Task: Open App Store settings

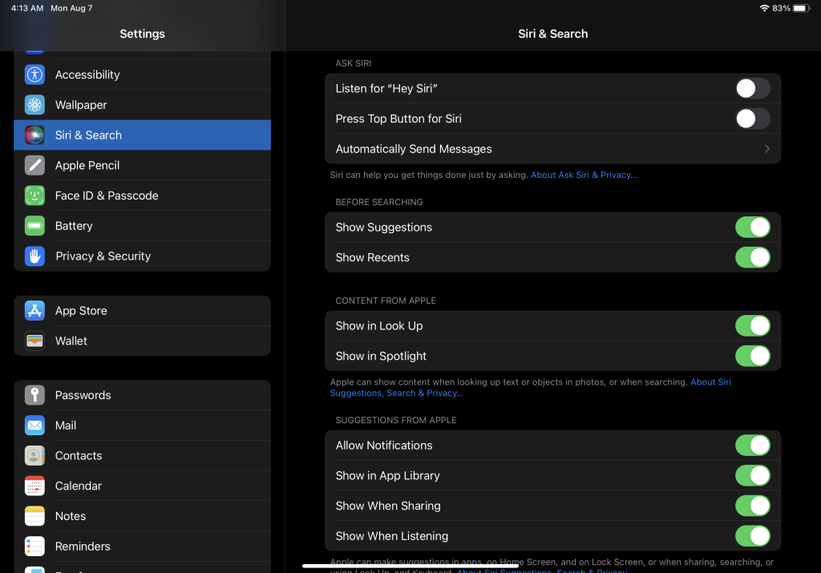Action: point(143,310)
